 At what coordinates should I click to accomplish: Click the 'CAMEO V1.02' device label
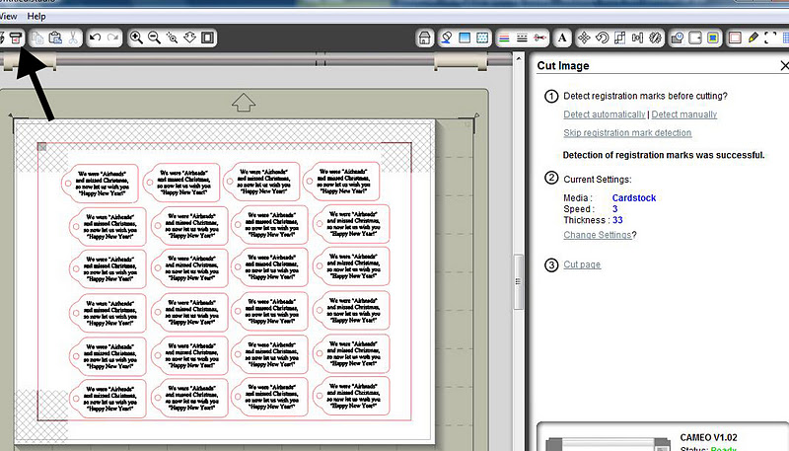click(x=708, y=437)
